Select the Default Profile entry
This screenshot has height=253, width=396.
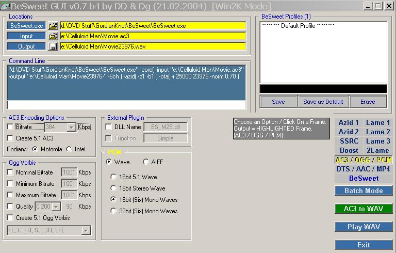click(x=298, y=25)
